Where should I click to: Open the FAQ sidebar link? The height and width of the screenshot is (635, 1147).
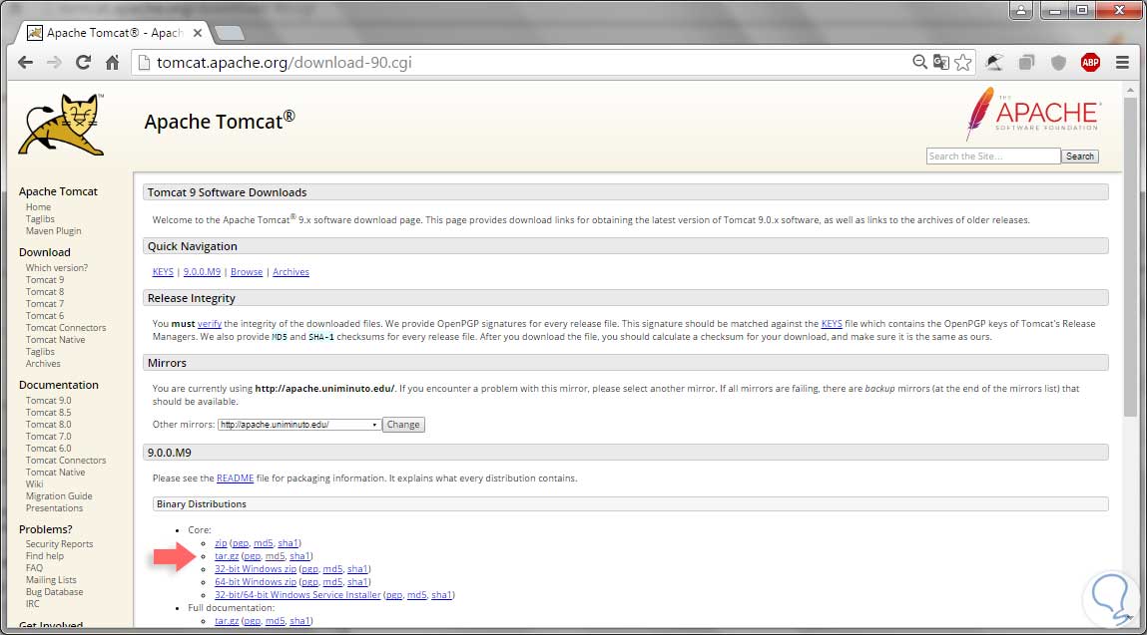(34, 568)
